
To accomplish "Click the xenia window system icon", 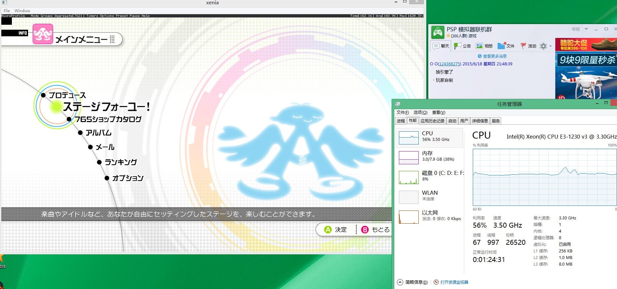I will click(4, 2).
